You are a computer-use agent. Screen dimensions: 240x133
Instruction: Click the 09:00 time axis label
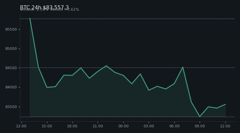(x=200, y=126)
